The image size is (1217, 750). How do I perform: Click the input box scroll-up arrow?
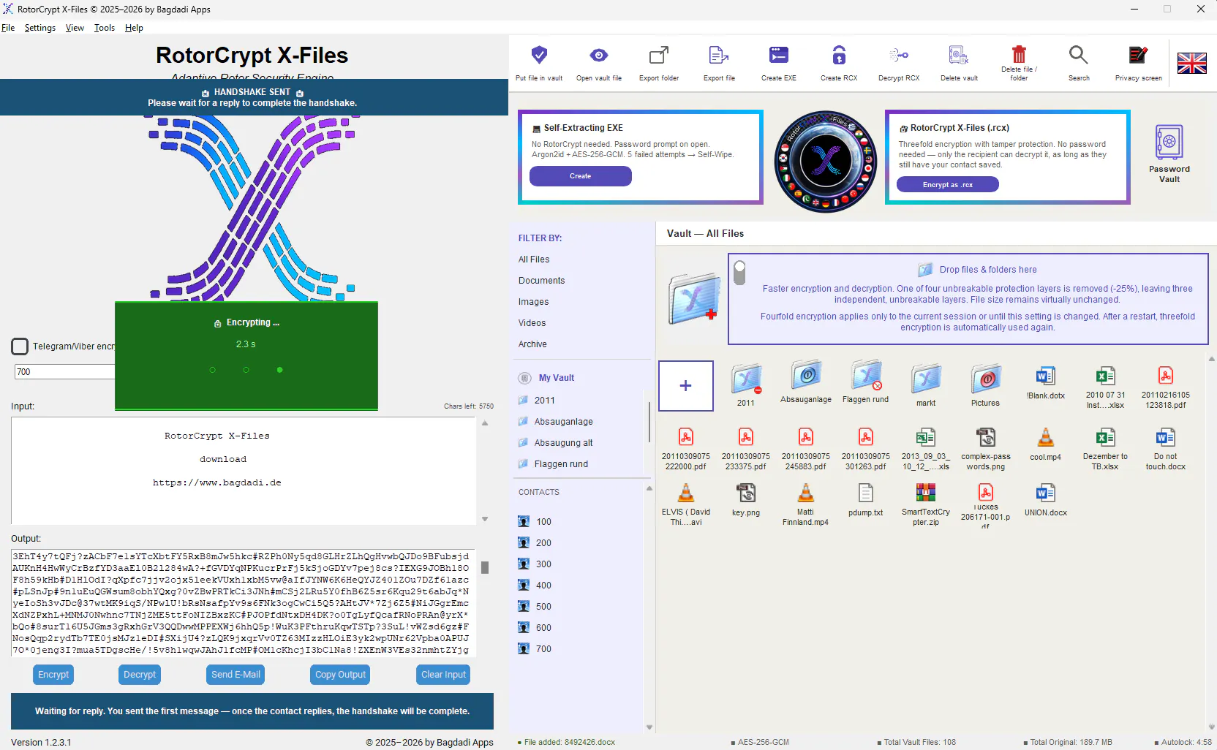[485, 423]
